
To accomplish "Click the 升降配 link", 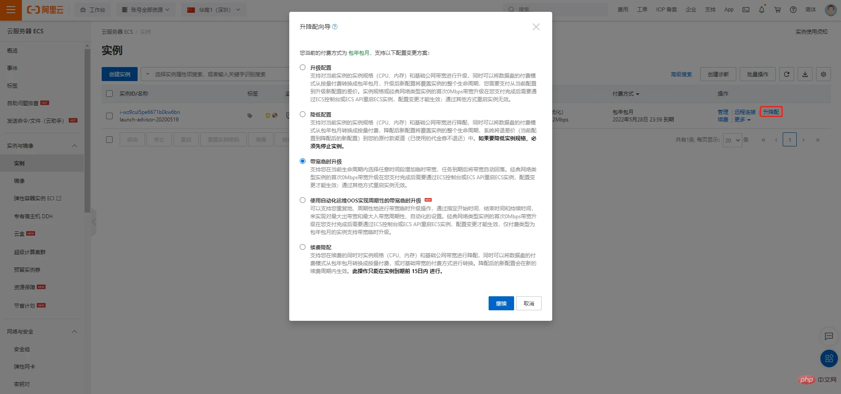I will click(x=771, y=112).
